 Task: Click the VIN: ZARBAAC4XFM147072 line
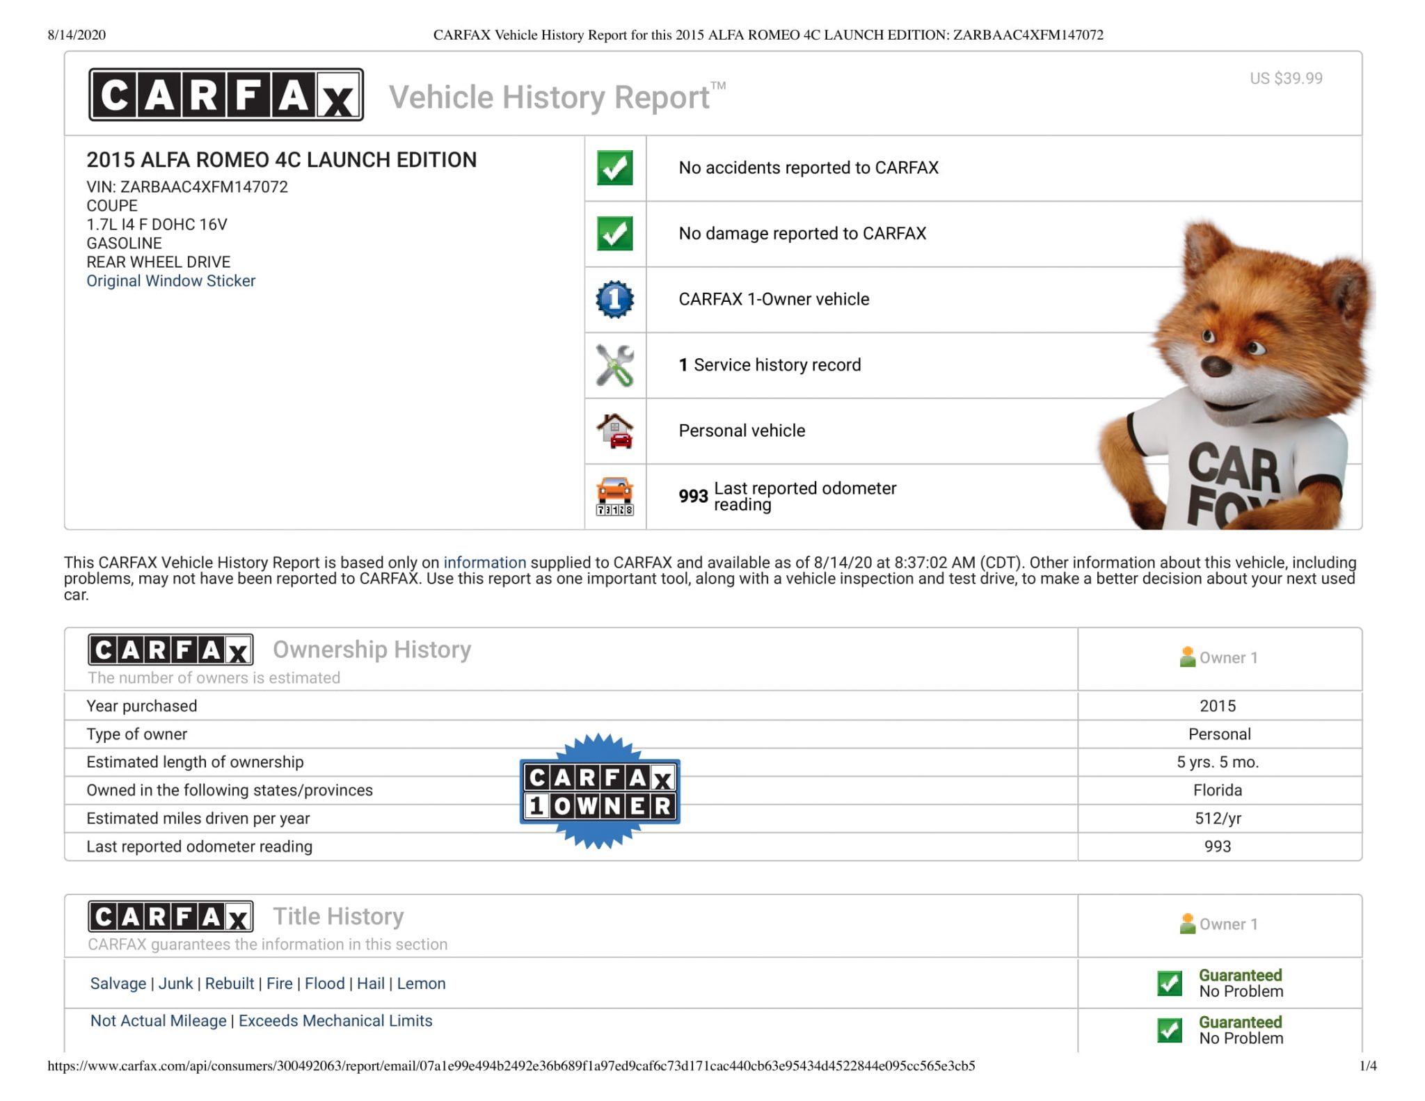click(187, 187)
